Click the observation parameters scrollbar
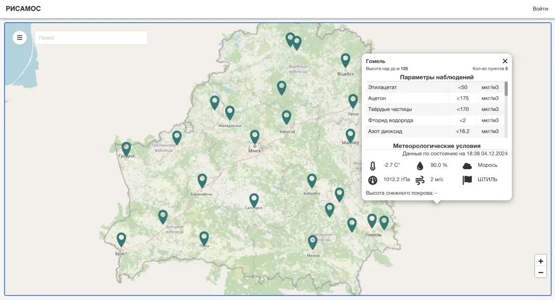Image resolution: width=555 pixels, height=300 pixels. click(506, 89)
